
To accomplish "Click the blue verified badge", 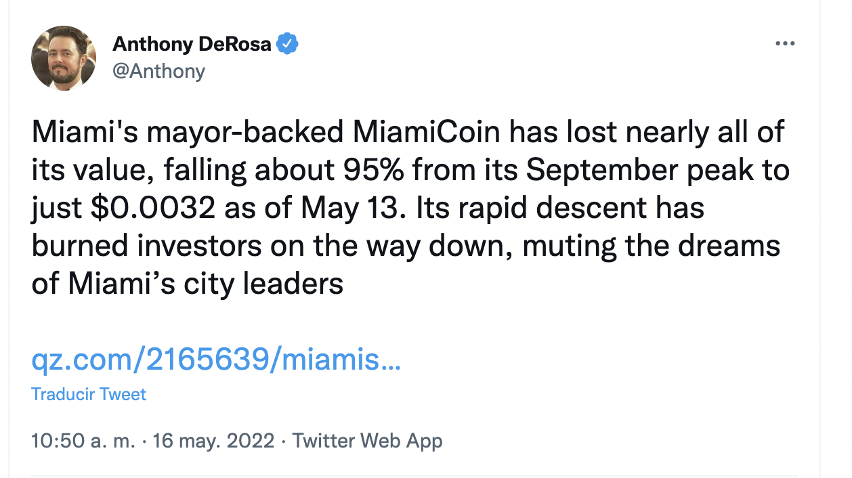I will [x=289, y=45].
